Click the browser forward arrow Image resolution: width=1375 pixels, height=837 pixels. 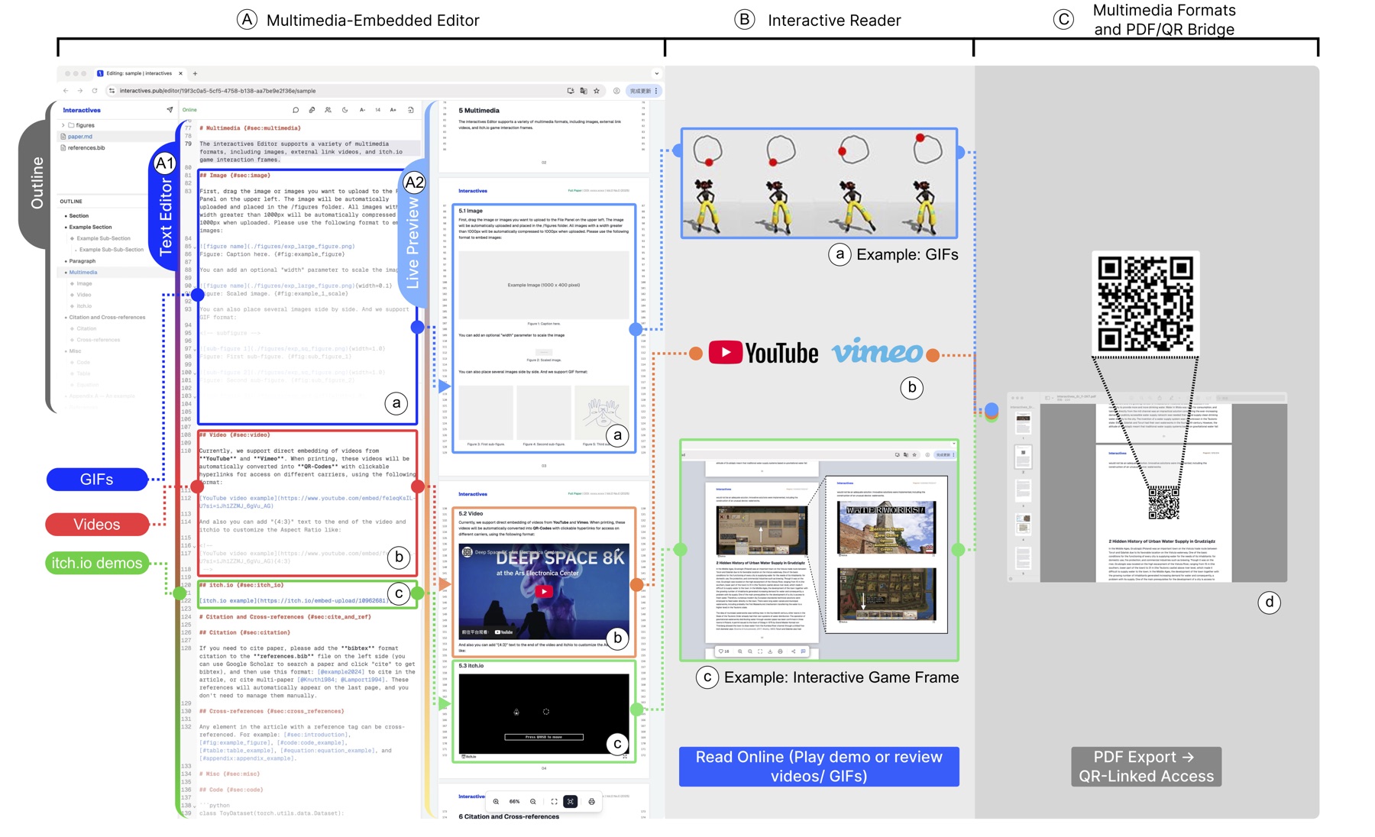click(x=80, y=91)
